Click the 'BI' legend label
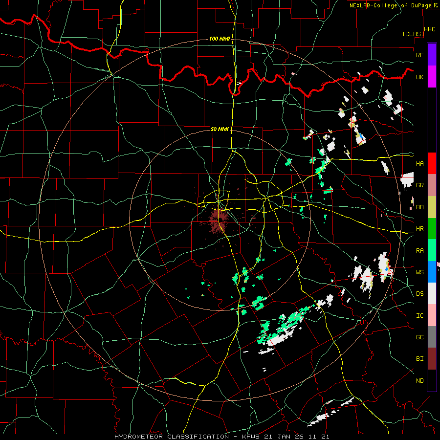This screenshot has width=440, height=440. tap(419, 359)
